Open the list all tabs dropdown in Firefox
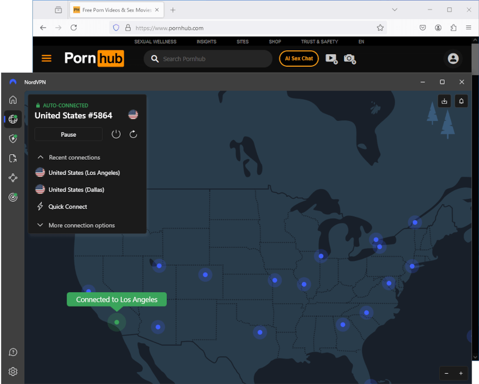Image resolution: width=479 pixels, height=384 pixels. pyautogui.click(x=395, y=10)
